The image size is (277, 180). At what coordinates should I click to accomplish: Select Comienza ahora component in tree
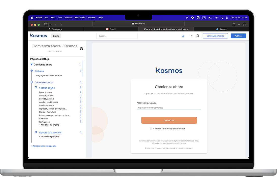coord(46,105)
